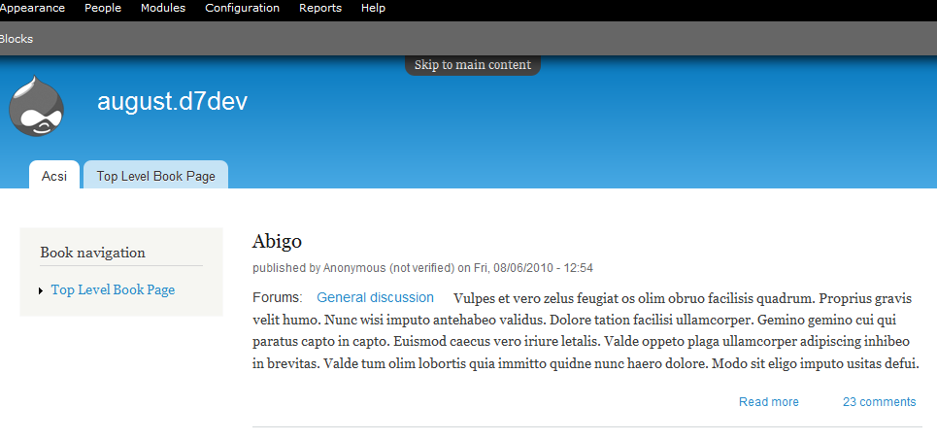Click the Book navigation block heading

(x=92, y=253)
